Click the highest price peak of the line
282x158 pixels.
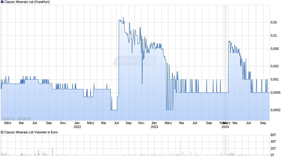click(123, 17)
